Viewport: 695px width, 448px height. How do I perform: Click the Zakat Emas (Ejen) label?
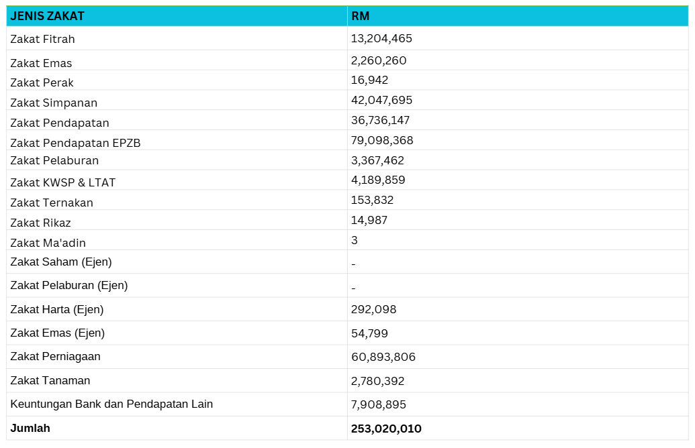point(57,333)
